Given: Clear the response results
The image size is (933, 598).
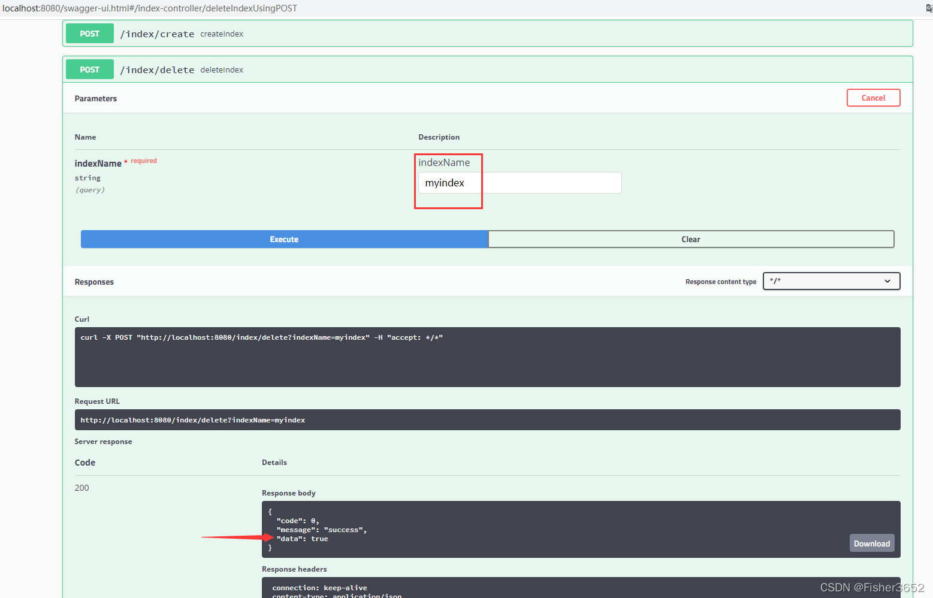Looking at the screenshot, I should tap(691, 239).
